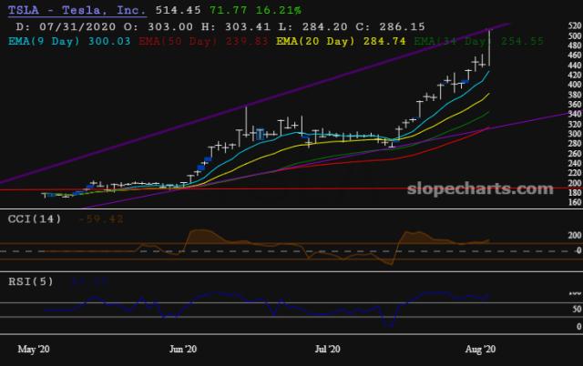Screen dimensions: 583x366
Task: Click the CCI value -59.42
Action: 101,219
